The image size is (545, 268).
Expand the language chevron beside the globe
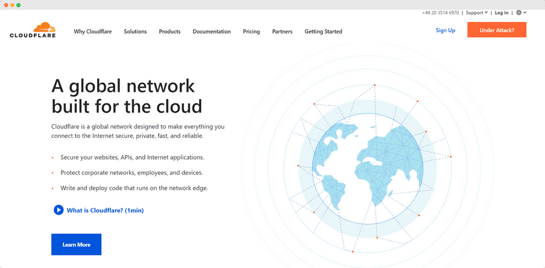[525, 13]
